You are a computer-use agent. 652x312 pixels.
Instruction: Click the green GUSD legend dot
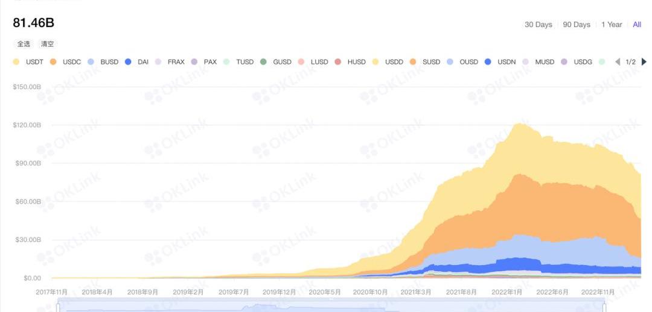[263, 62]
